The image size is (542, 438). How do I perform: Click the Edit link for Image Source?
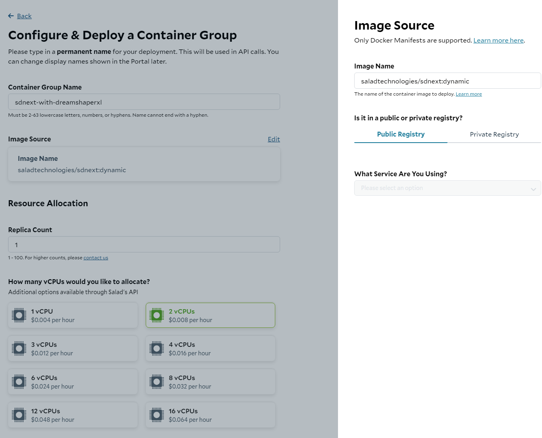[274, 139]
